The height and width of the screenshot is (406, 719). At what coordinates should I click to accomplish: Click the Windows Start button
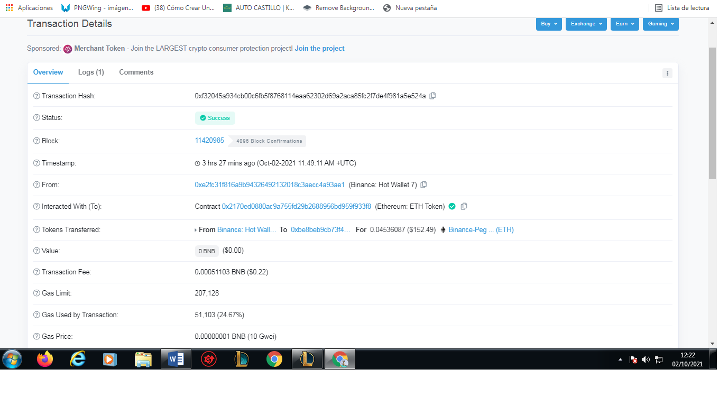(12, 359)
